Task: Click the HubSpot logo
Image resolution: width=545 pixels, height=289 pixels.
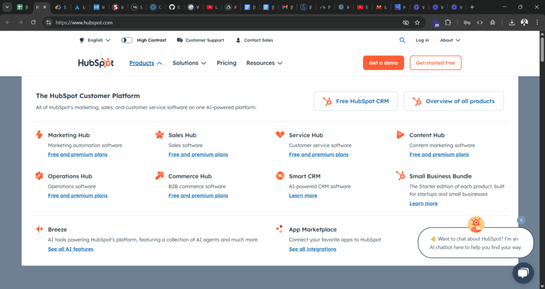Action: click(x=96, y=63)
